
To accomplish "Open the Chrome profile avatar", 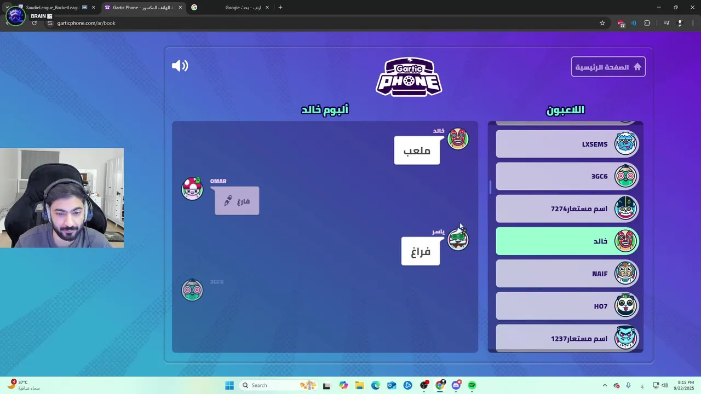I will (680, 23).
